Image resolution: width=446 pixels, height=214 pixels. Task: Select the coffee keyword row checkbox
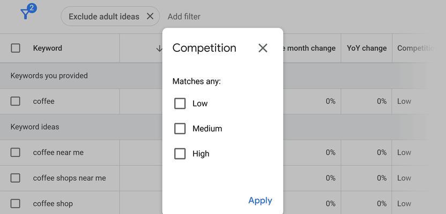(x=16, y=101)
